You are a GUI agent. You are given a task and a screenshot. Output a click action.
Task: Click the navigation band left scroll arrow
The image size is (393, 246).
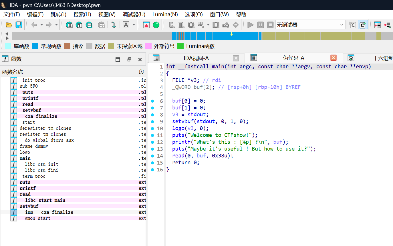7,34
